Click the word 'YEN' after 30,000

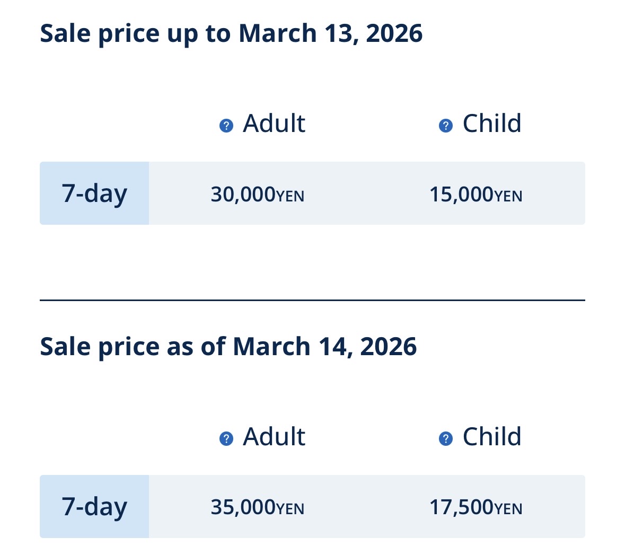click(290, 197)
